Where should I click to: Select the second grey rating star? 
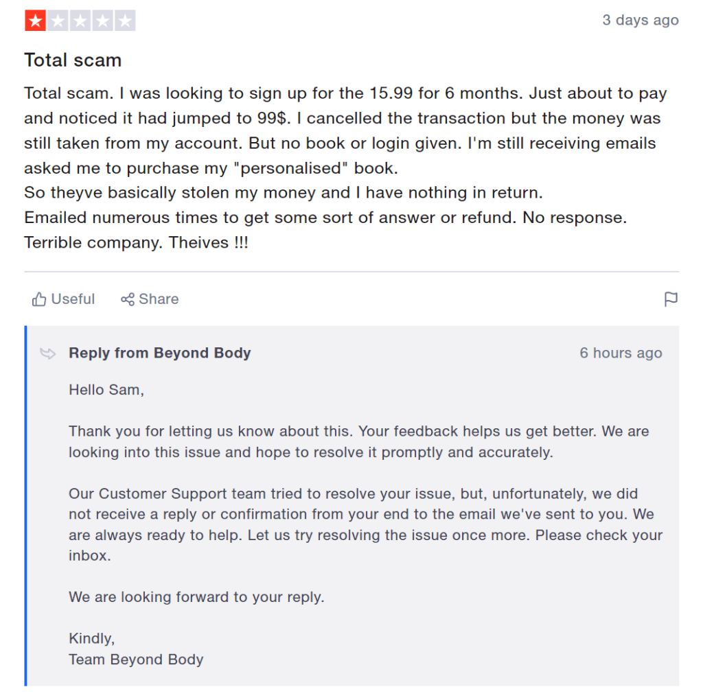pos(58,21)
